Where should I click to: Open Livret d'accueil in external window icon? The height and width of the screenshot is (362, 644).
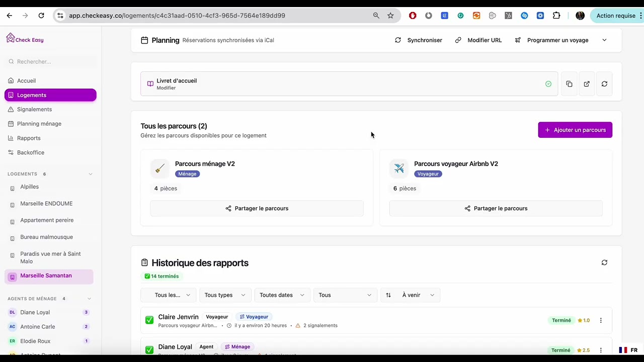click(587, 84)
